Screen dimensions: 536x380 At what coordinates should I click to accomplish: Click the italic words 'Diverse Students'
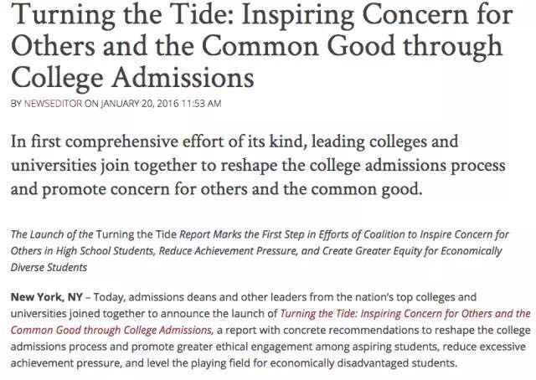pyautogui.click(x=49, y=267)
